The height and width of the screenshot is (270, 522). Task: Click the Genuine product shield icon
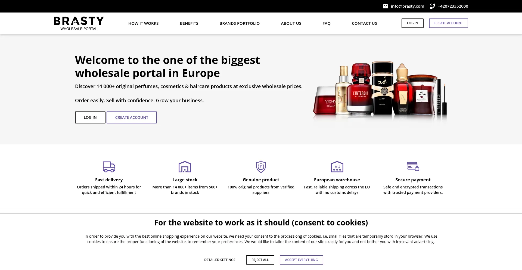tap(261, 167)
